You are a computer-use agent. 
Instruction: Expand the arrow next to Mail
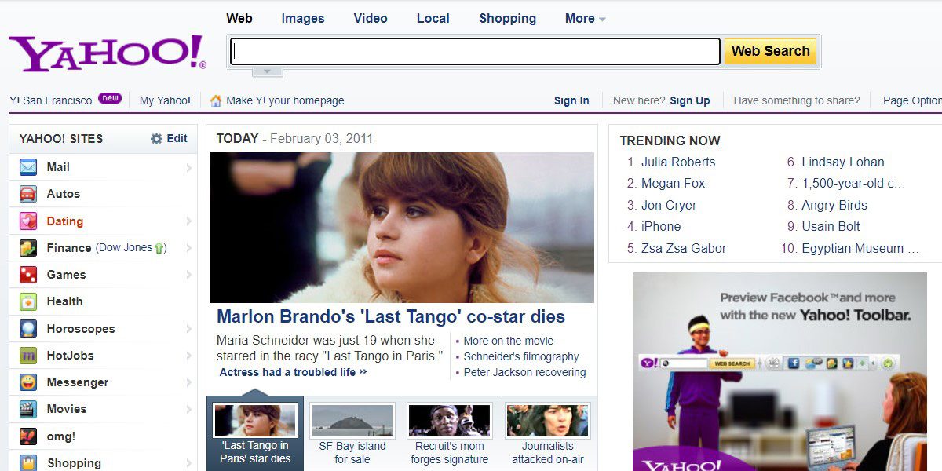(188, 167)
